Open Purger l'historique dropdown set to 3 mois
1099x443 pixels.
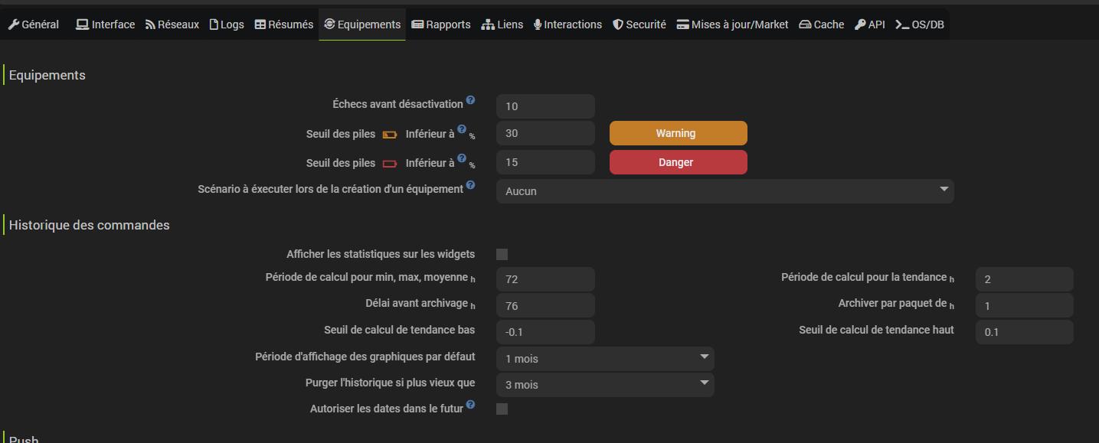pos(605,385)
